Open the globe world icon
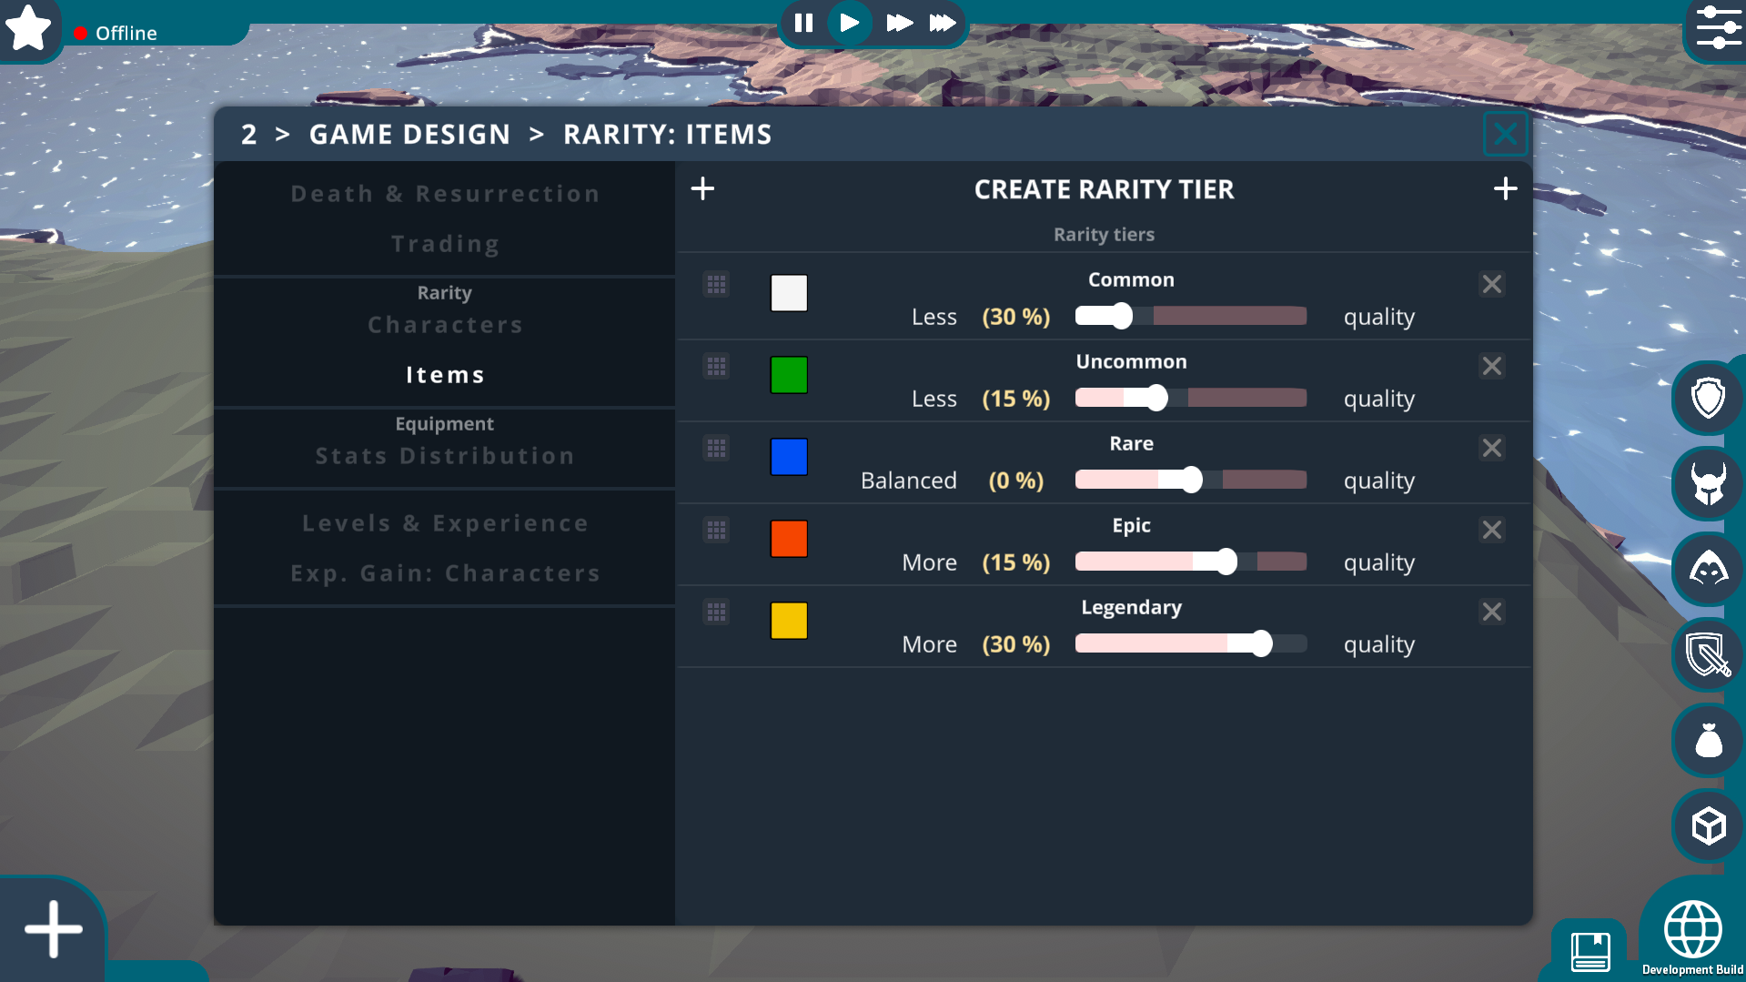Image resolution: width=1746 pixels, height=982 pixels. click(1692, 929)
